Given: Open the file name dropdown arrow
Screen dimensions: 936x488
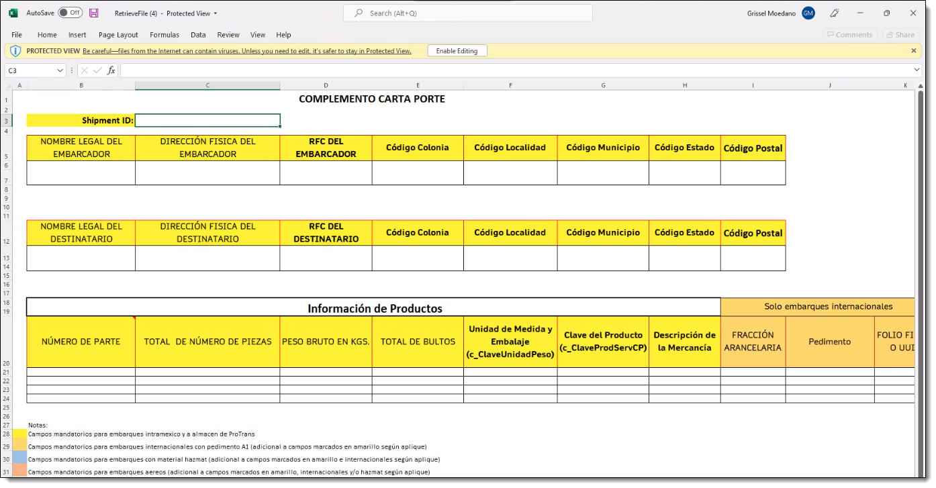Looking at the screenshot, I should [216, 13].
